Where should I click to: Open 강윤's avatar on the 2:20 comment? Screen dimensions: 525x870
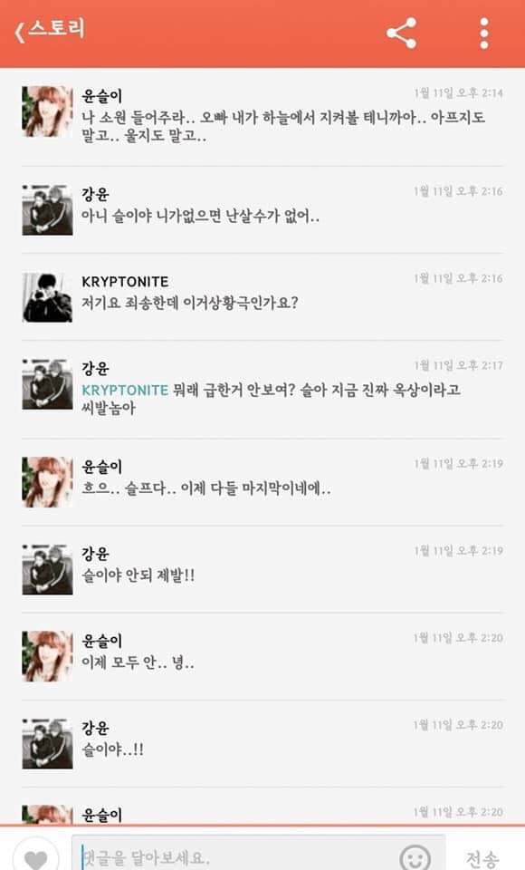[47, 743]
